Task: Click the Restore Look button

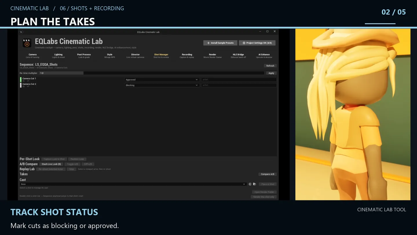Action: point(77,159)
